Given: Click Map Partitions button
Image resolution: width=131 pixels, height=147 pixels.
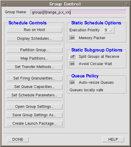Looking at the screenshot, I should (34, 58).
